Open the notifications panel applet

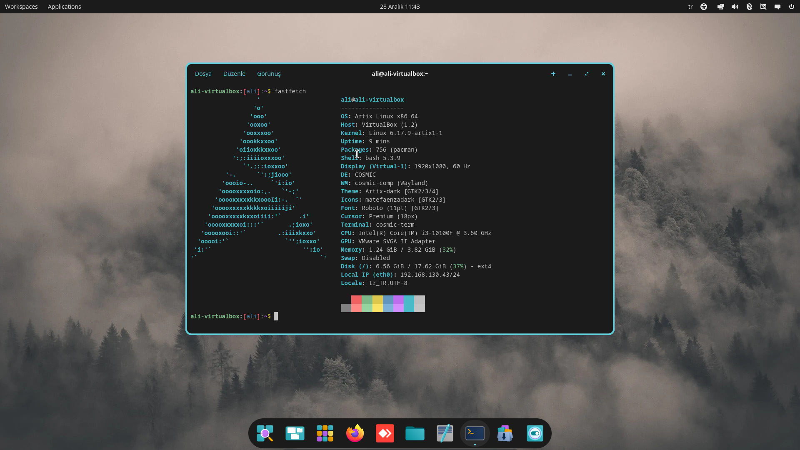coord(777,7)
